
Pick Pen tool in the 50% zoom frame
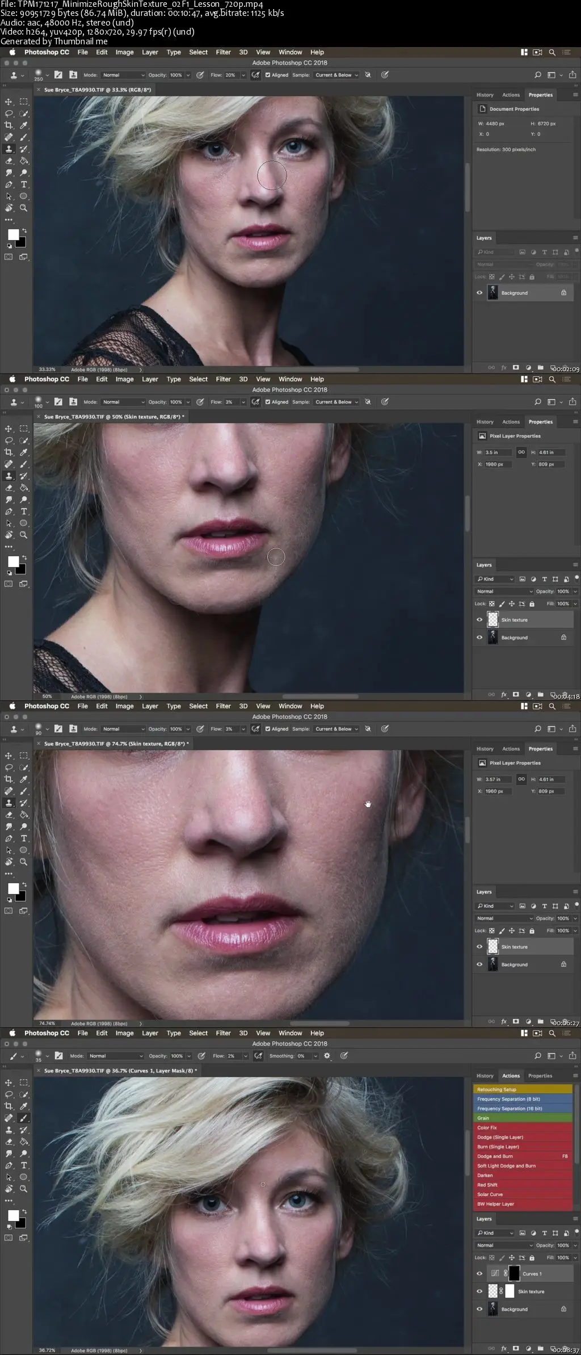(x=9, y=511)
